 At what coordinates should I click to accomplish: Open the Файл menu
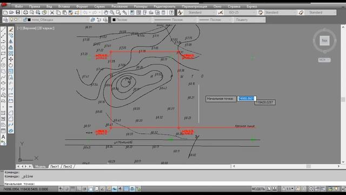pyautogui.click(x=19, y=6)
